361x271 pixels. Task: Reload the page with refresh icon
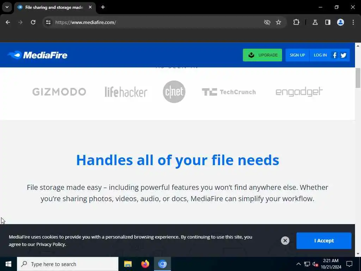[33, 22]
